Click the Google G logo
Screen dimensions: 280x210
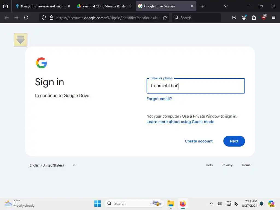click(x=42, y=63)
